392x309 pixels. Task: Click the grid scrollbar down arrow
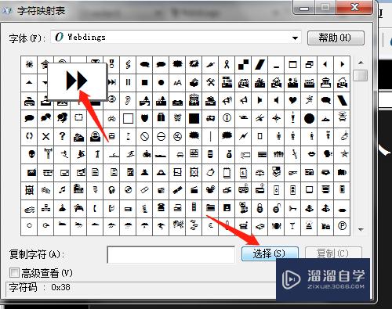361,230
